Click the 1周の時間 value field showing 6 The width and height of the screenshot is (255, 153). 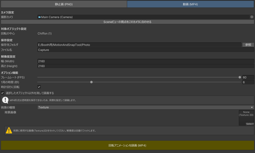[248, 82]
